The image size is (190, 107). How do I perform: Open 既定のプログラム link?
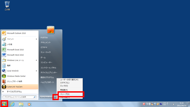tap(47, 77)
